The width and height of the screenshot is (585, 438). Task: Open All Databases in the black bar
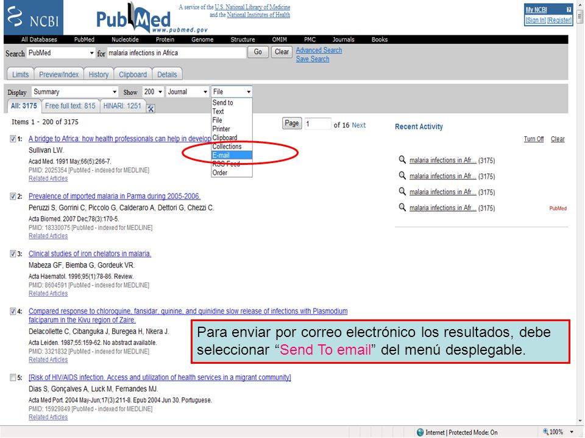pos(39,40)
